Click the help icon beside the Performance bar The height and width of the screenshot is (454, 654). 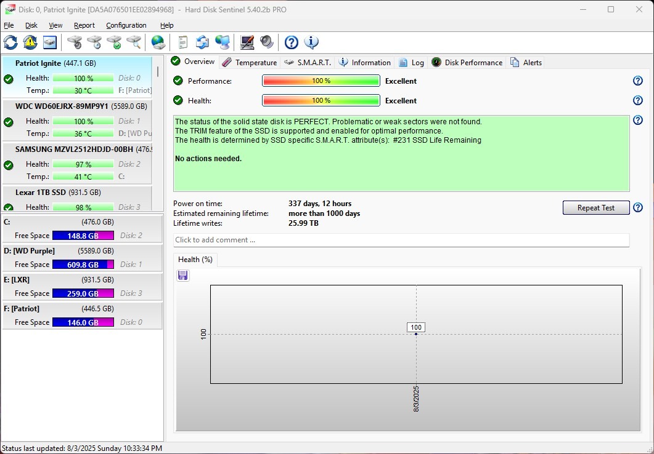coord(638,81)
